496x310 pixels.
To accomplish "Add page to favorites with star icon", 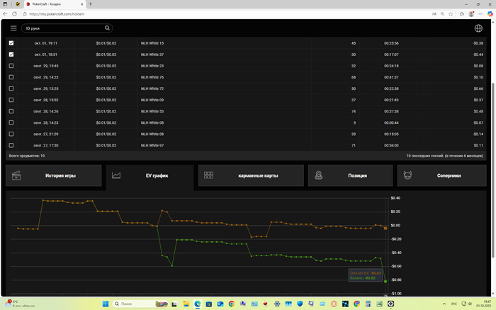I will (451, 14).
